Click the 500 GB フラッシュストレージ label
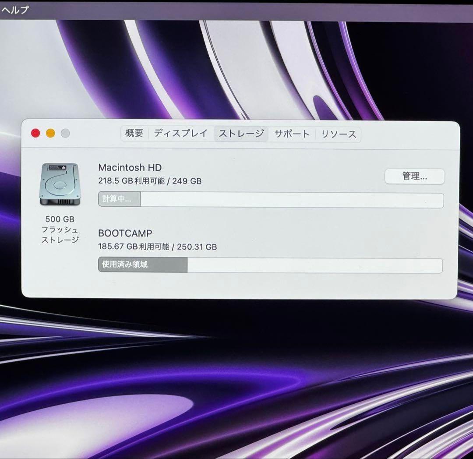The image size is (473, 459). pos(60,229)
